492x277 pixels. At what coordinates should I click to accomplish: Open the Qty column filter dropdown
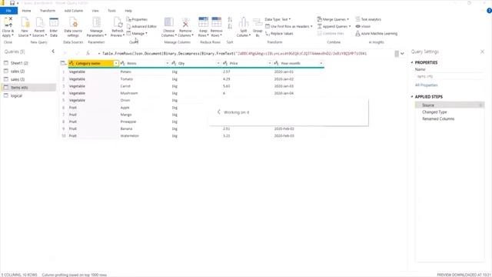pos(218,63)
